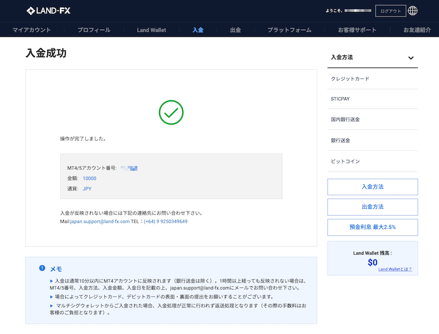Click the currency value JPY
Screen dimensions: 439x334
coord(87,189)
